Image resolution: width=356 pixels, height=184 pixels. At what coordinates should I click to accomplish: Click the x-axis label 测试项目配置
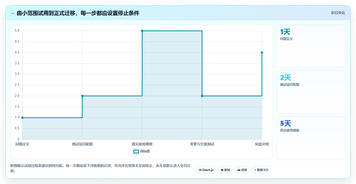tap(82, 144)
